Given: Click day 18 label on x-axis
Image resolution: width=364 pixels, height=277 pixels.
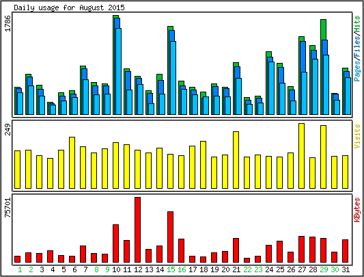Looking at the screenshot, I should pyautogui.click(x=204, y=269).
